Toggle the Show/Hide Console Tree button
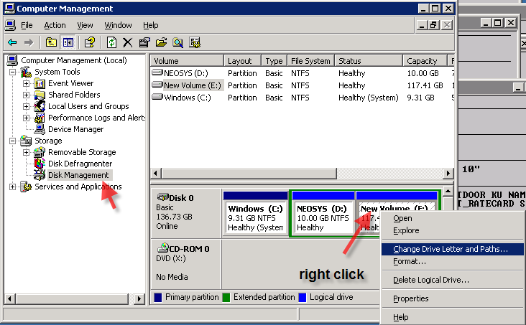526x325 pixels. tap(68, 42)
